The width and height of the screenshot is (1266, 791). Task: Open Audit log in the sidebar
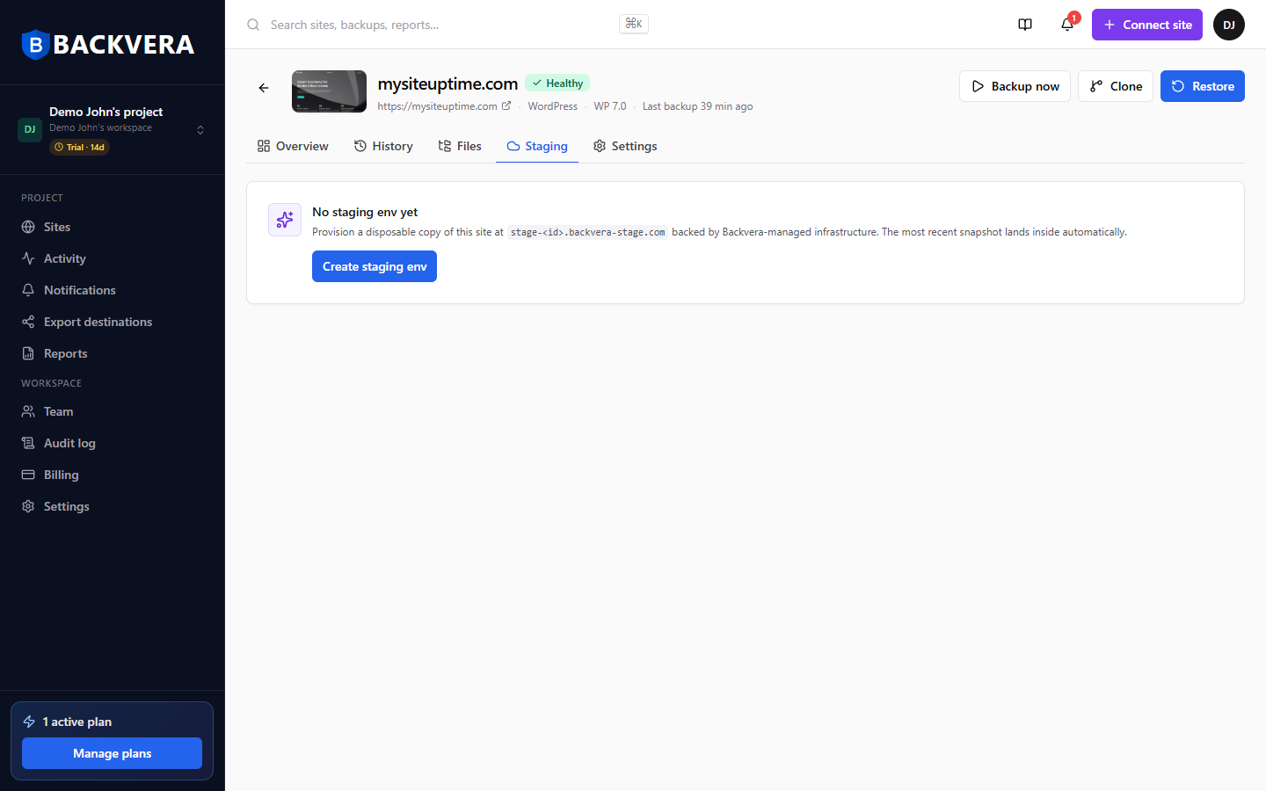[113, 443]
